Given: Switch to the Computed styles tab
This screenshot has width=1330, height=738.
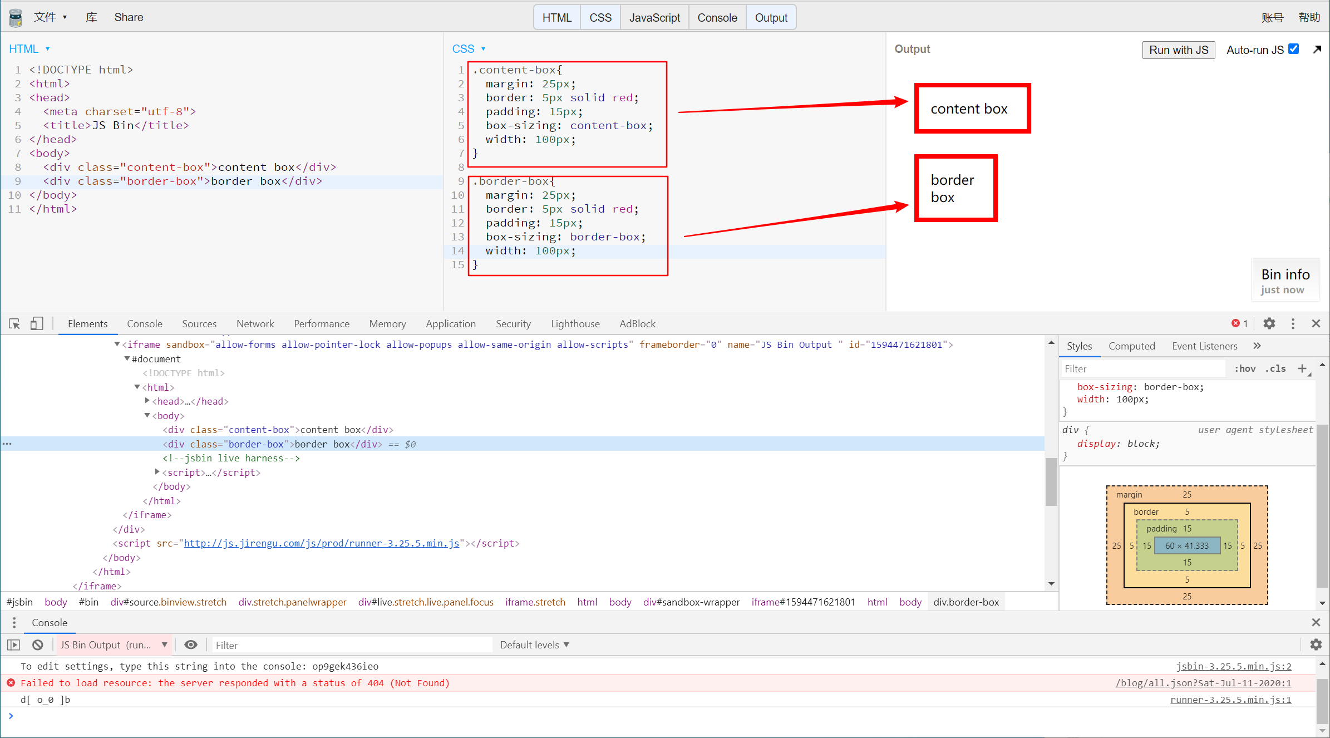Looking at the screenshot, I should tap(1131, 346).
